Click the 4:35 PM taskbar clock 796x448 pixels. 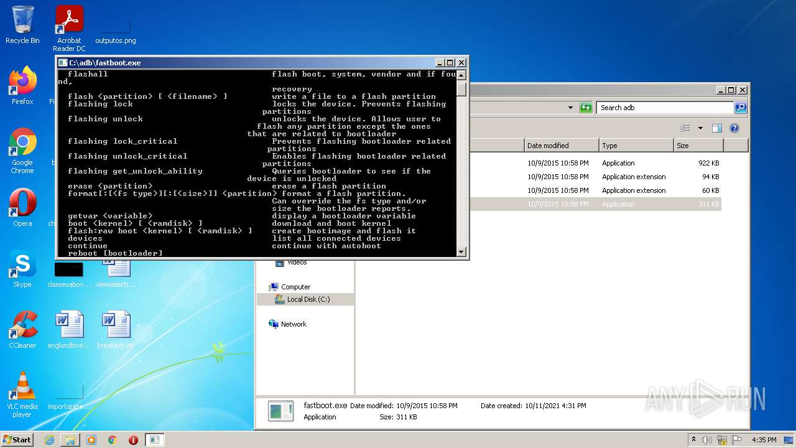764,440
